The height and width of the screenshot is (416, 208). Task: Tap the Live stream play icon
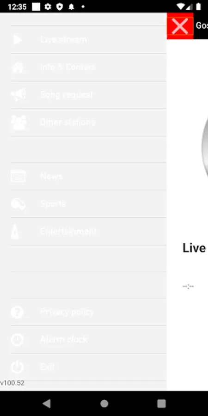18,40
